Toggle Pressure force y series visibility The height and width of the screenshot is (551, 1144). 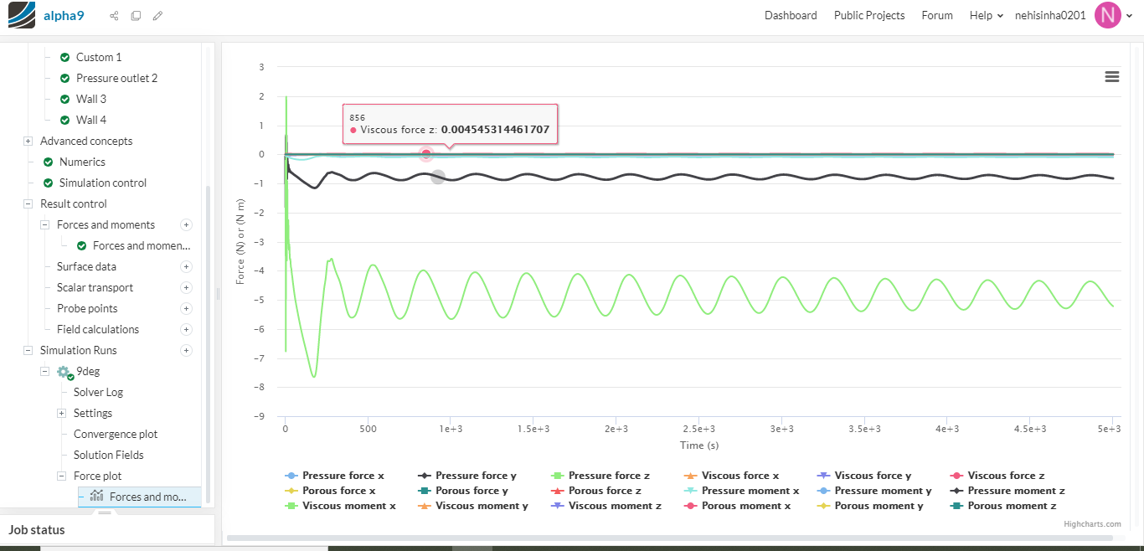click(x=467, y=476)
